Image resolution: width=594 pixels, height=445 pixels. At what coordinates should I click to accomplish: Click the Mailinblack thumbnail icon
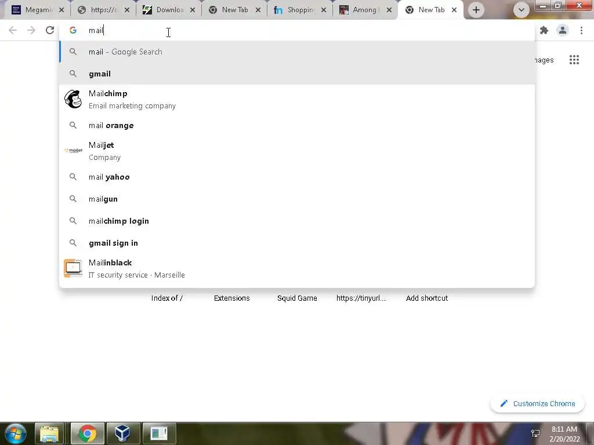(x=73, y=268)
